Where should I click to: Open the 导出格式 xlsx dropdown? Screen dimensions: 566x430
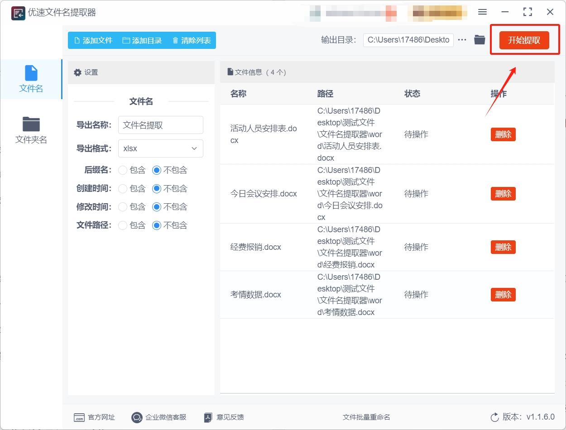pos(161,148)
